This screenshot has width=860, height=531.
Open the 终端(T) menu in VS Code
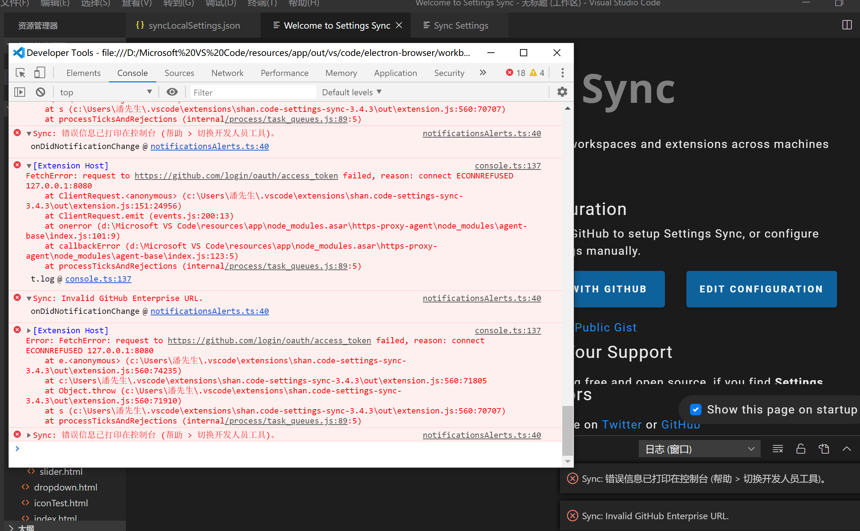click(262, 3)
